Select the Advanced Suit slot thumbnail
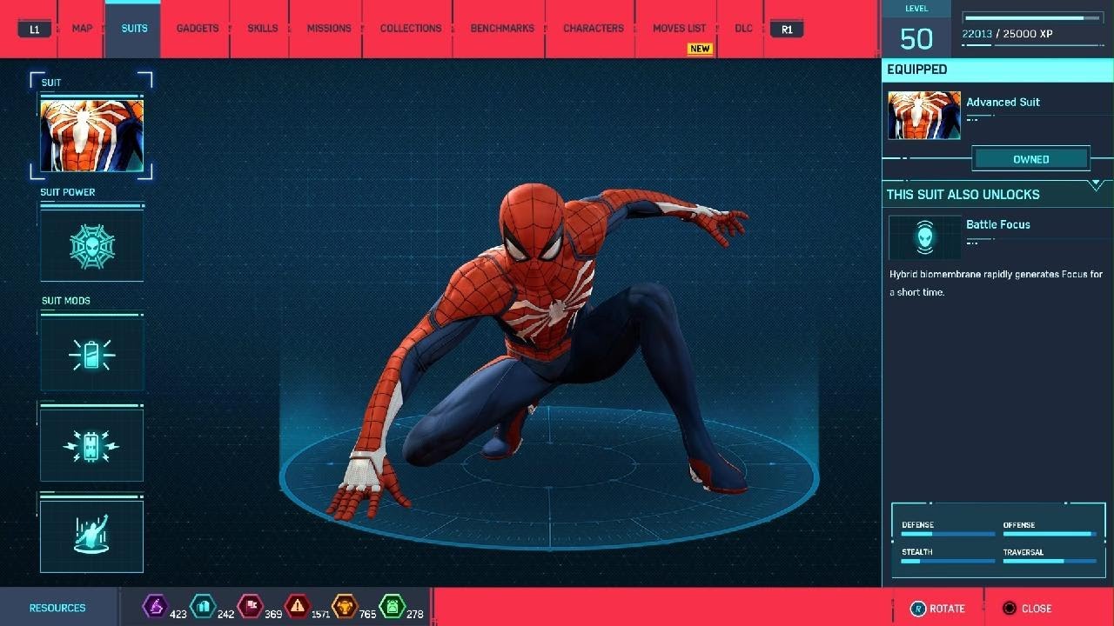This screenshot has height=626, width=1114. click(91, 136)
